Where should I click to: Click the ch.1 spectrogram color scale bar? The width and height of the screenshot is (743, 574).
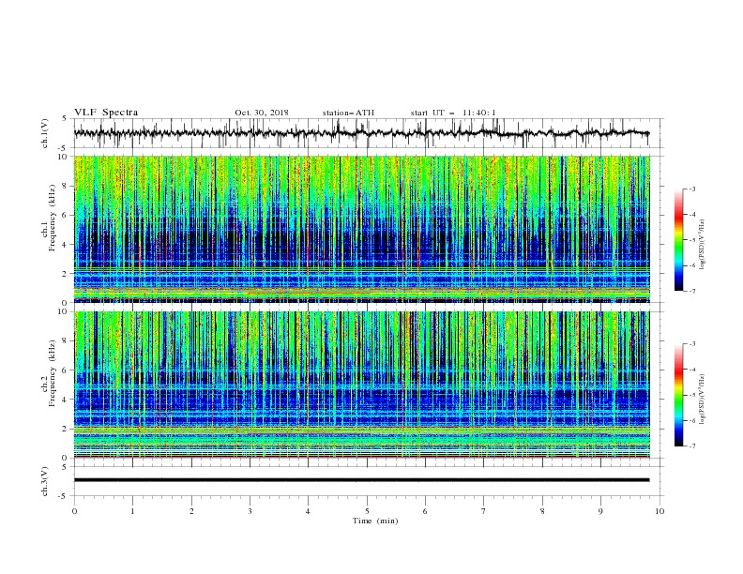coord(678,240)
